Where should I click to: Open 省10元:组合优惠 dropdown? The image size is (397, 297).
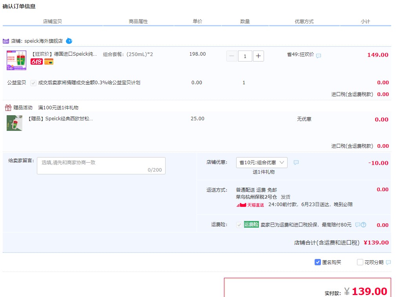click(262, 163)
